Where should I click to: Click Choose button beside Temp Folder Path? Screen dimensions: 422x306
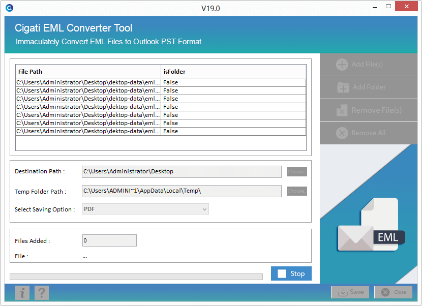pos(297,191)
